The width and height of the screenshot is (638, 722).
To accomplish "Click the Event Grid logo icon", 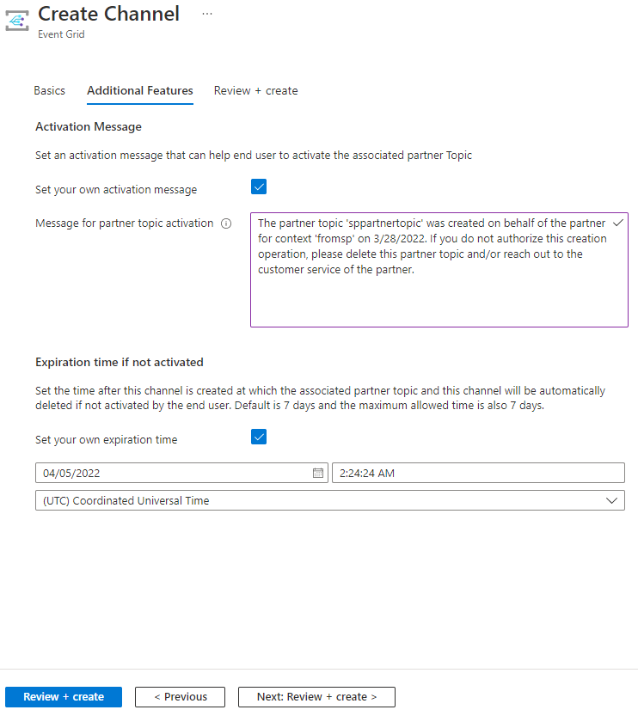I will coord(16,20).
